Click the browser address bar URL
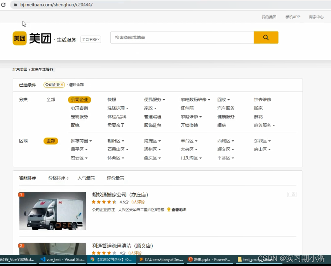This screenshot has height=266, width=331. (x=56, y=5)
